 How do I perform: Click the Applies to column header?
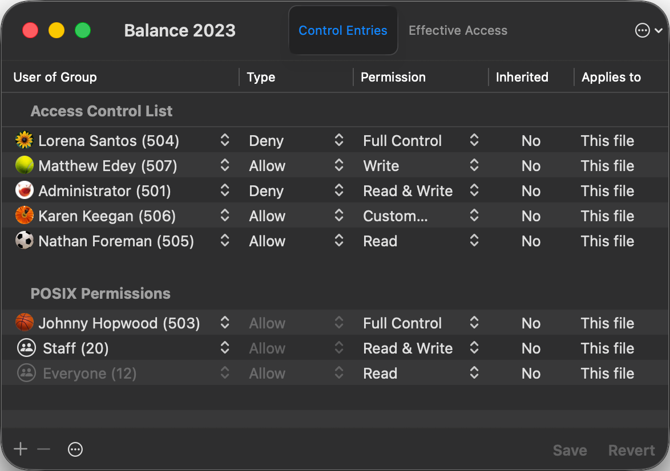(x=611, y=77)
